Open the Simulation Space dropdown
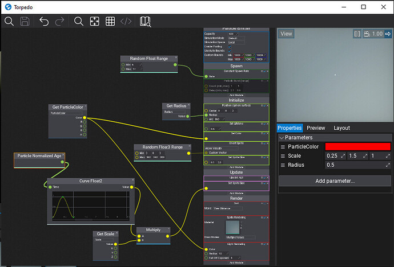Screen dimensions: 394x267 point(237,42)
